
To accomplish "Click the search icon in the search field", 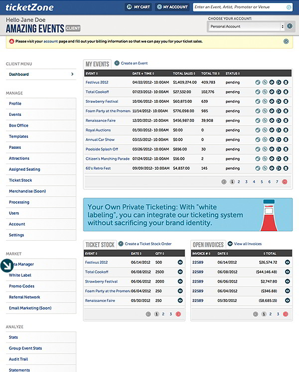I will [x=289, y=7].
